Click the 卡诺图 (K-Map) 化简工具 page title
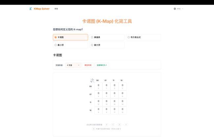214x138 pixels. 107,21
